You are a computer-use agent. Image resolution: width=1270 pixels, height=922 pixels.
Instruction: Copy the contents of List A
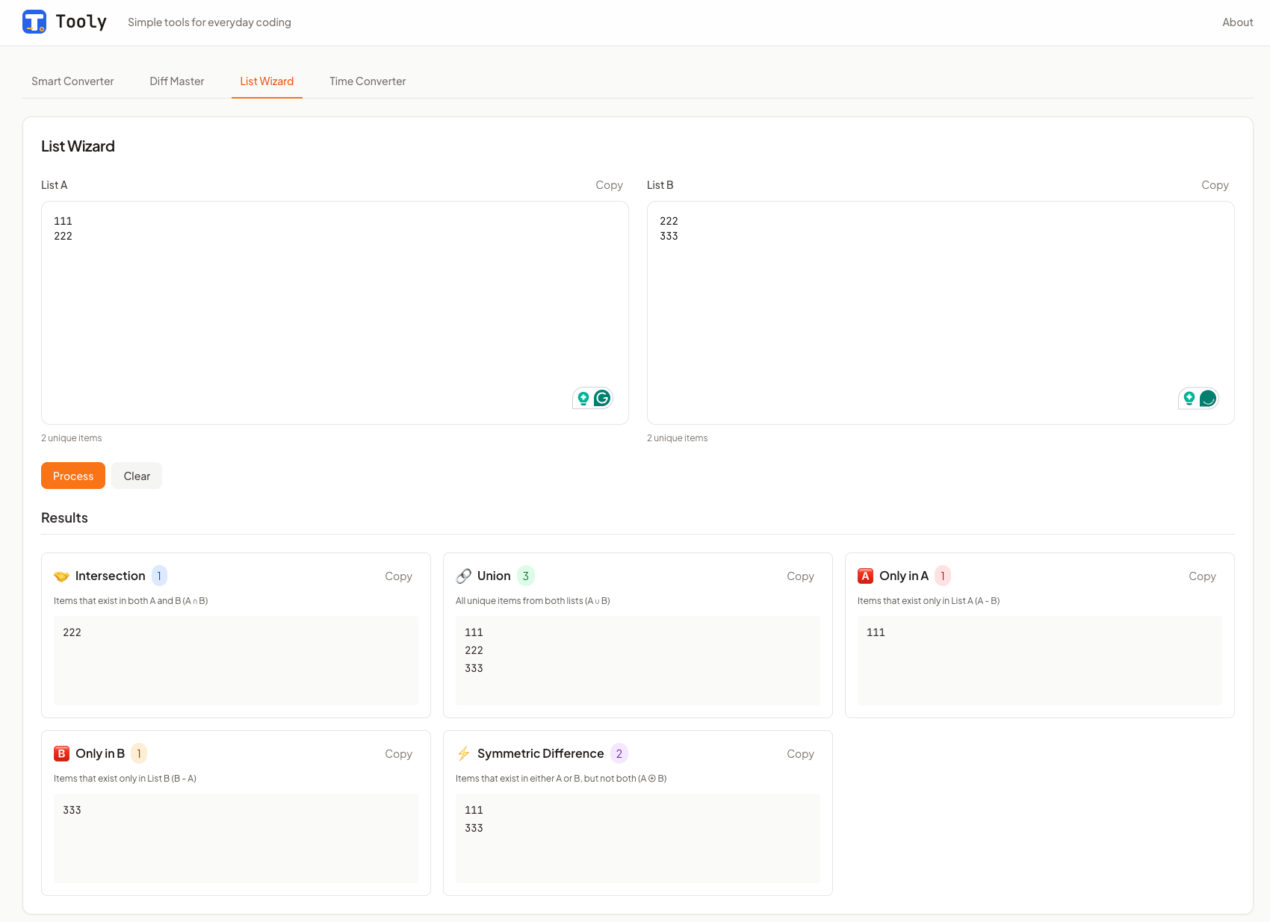(609, 184)
